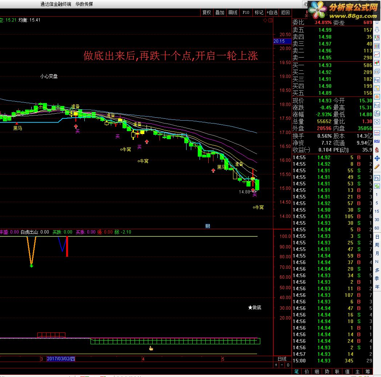Click the plus zoom-in button
The image size is (381, 377).
pos(276,365)
